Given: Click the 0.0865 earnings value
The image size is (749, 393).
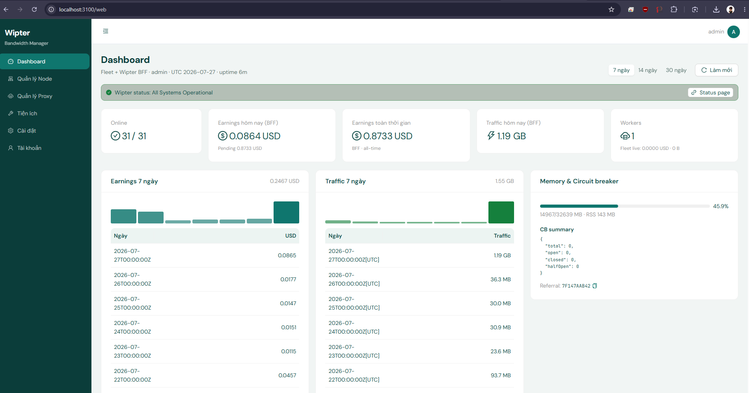Looking at the screenshot, I should (287, 255).
